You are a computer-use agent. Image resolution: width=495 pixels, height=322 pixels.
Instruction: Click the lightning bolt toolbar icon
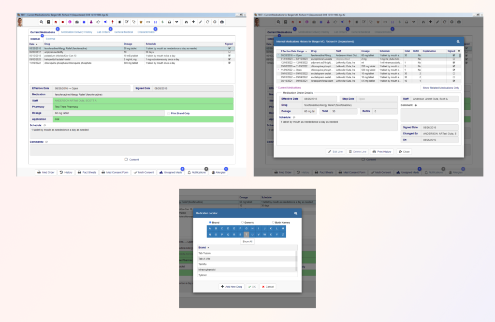112,22
